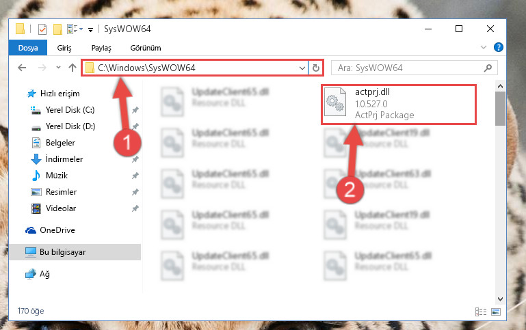The image size is (526, 330).
Task: Go up one folder level
Action: (73, 68)
